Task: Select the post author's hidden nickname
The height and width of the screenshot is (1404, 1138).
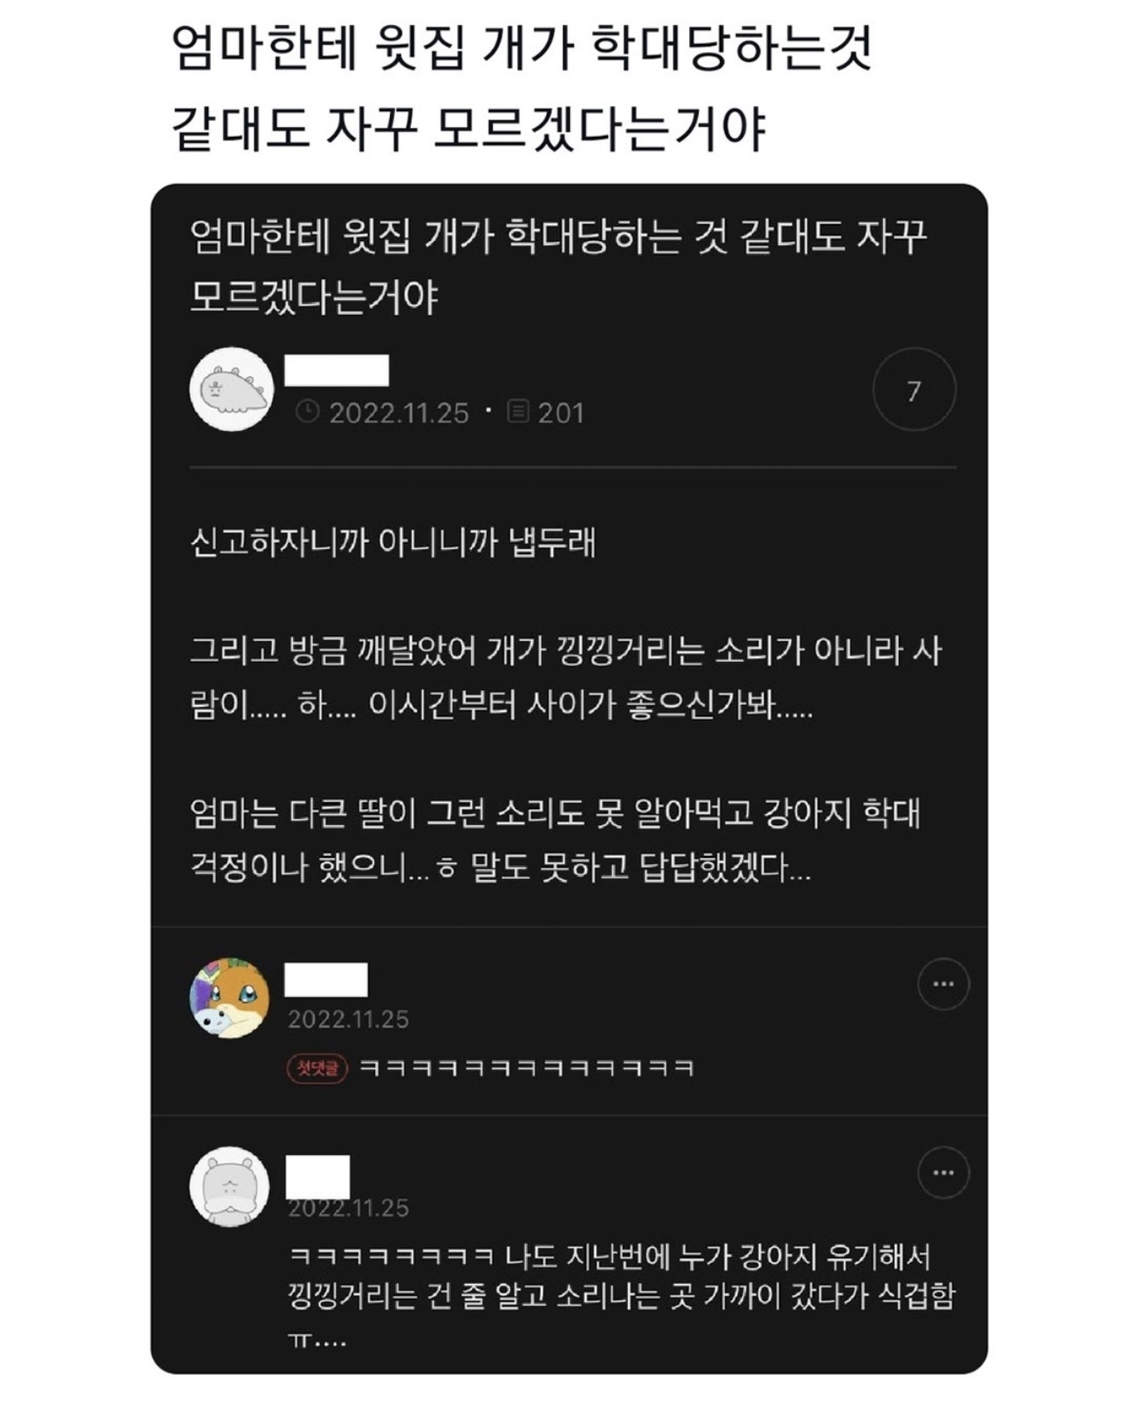Action: pos(336,370)
